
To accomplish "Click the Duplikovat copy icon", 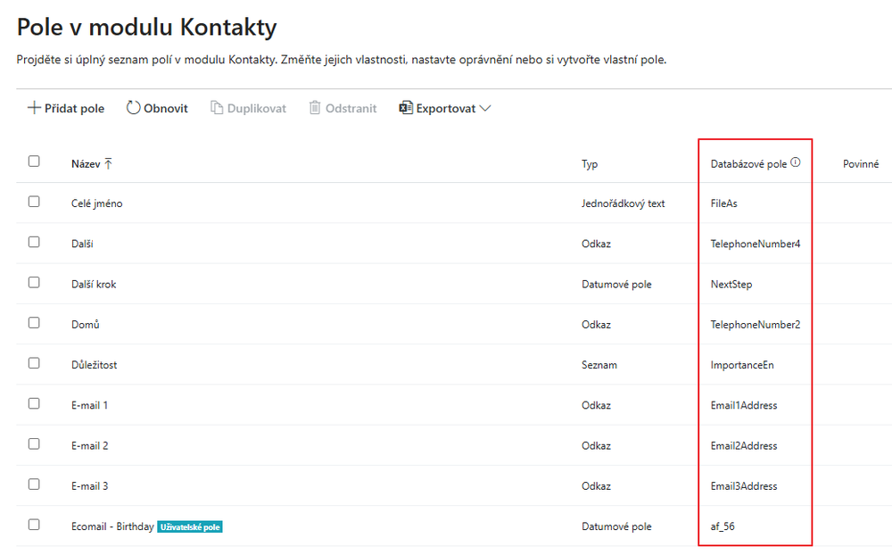I will point(217,108).
